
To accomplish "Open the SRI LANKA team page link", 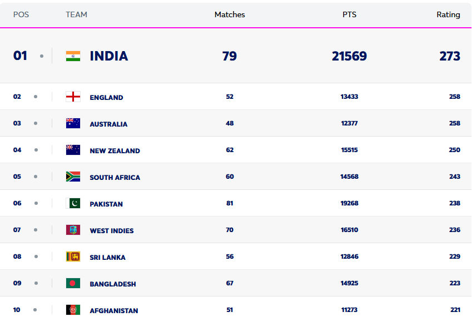I will coord(107,256).
